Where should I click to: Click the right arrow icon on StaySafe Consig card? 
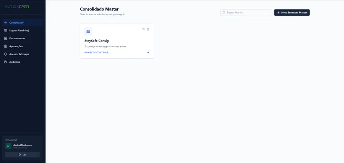(x=148, y=53)
